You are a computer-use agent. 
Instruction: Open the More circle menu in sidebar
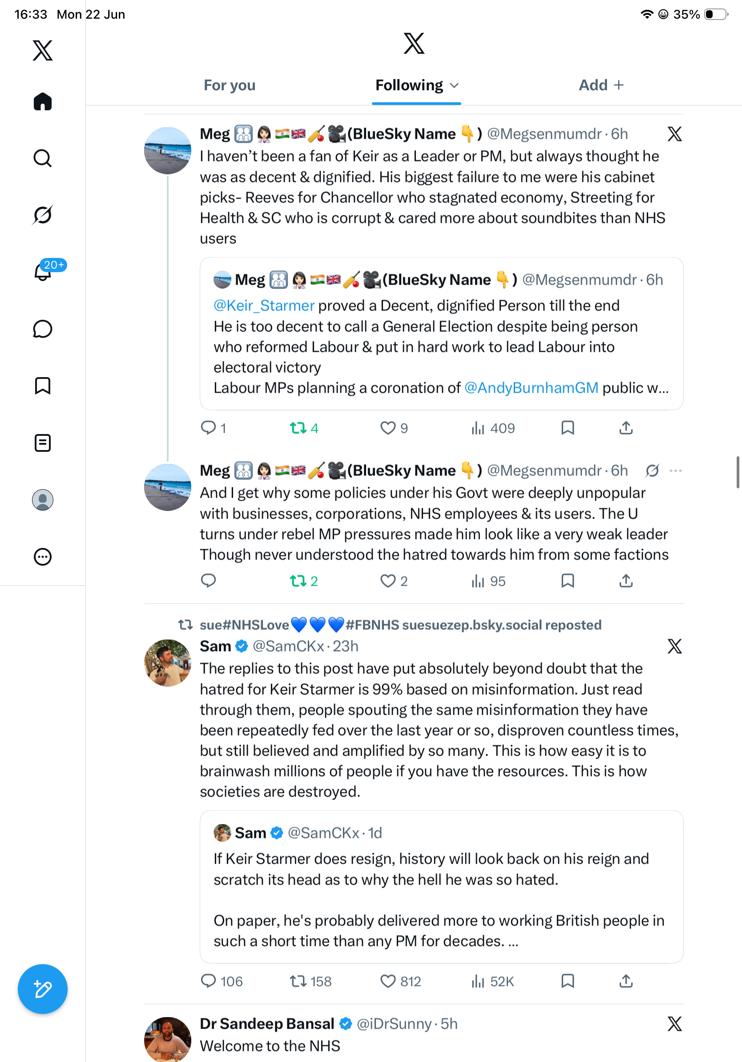tap(43, 556)
